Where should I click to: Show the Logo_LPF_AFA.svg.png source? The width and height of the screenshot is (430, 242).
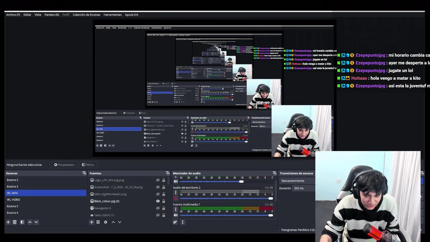click(x=158, y=180)
